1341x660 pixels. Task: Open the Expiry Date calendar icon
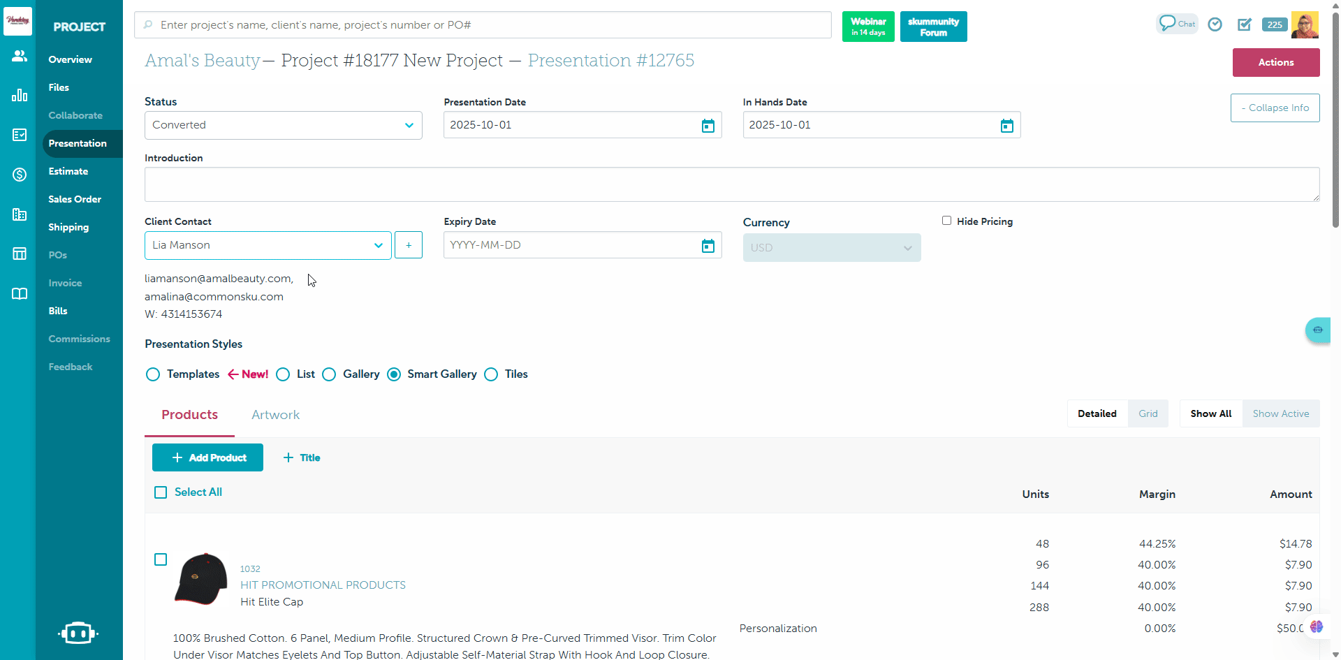[x=708, y=246]
